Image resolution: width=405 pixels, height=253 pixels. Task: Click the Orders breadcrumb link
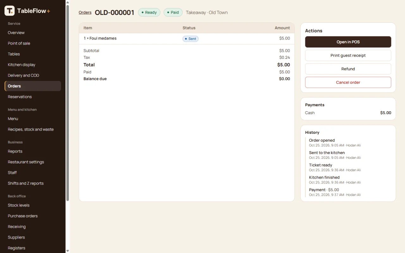coord(85,12)
